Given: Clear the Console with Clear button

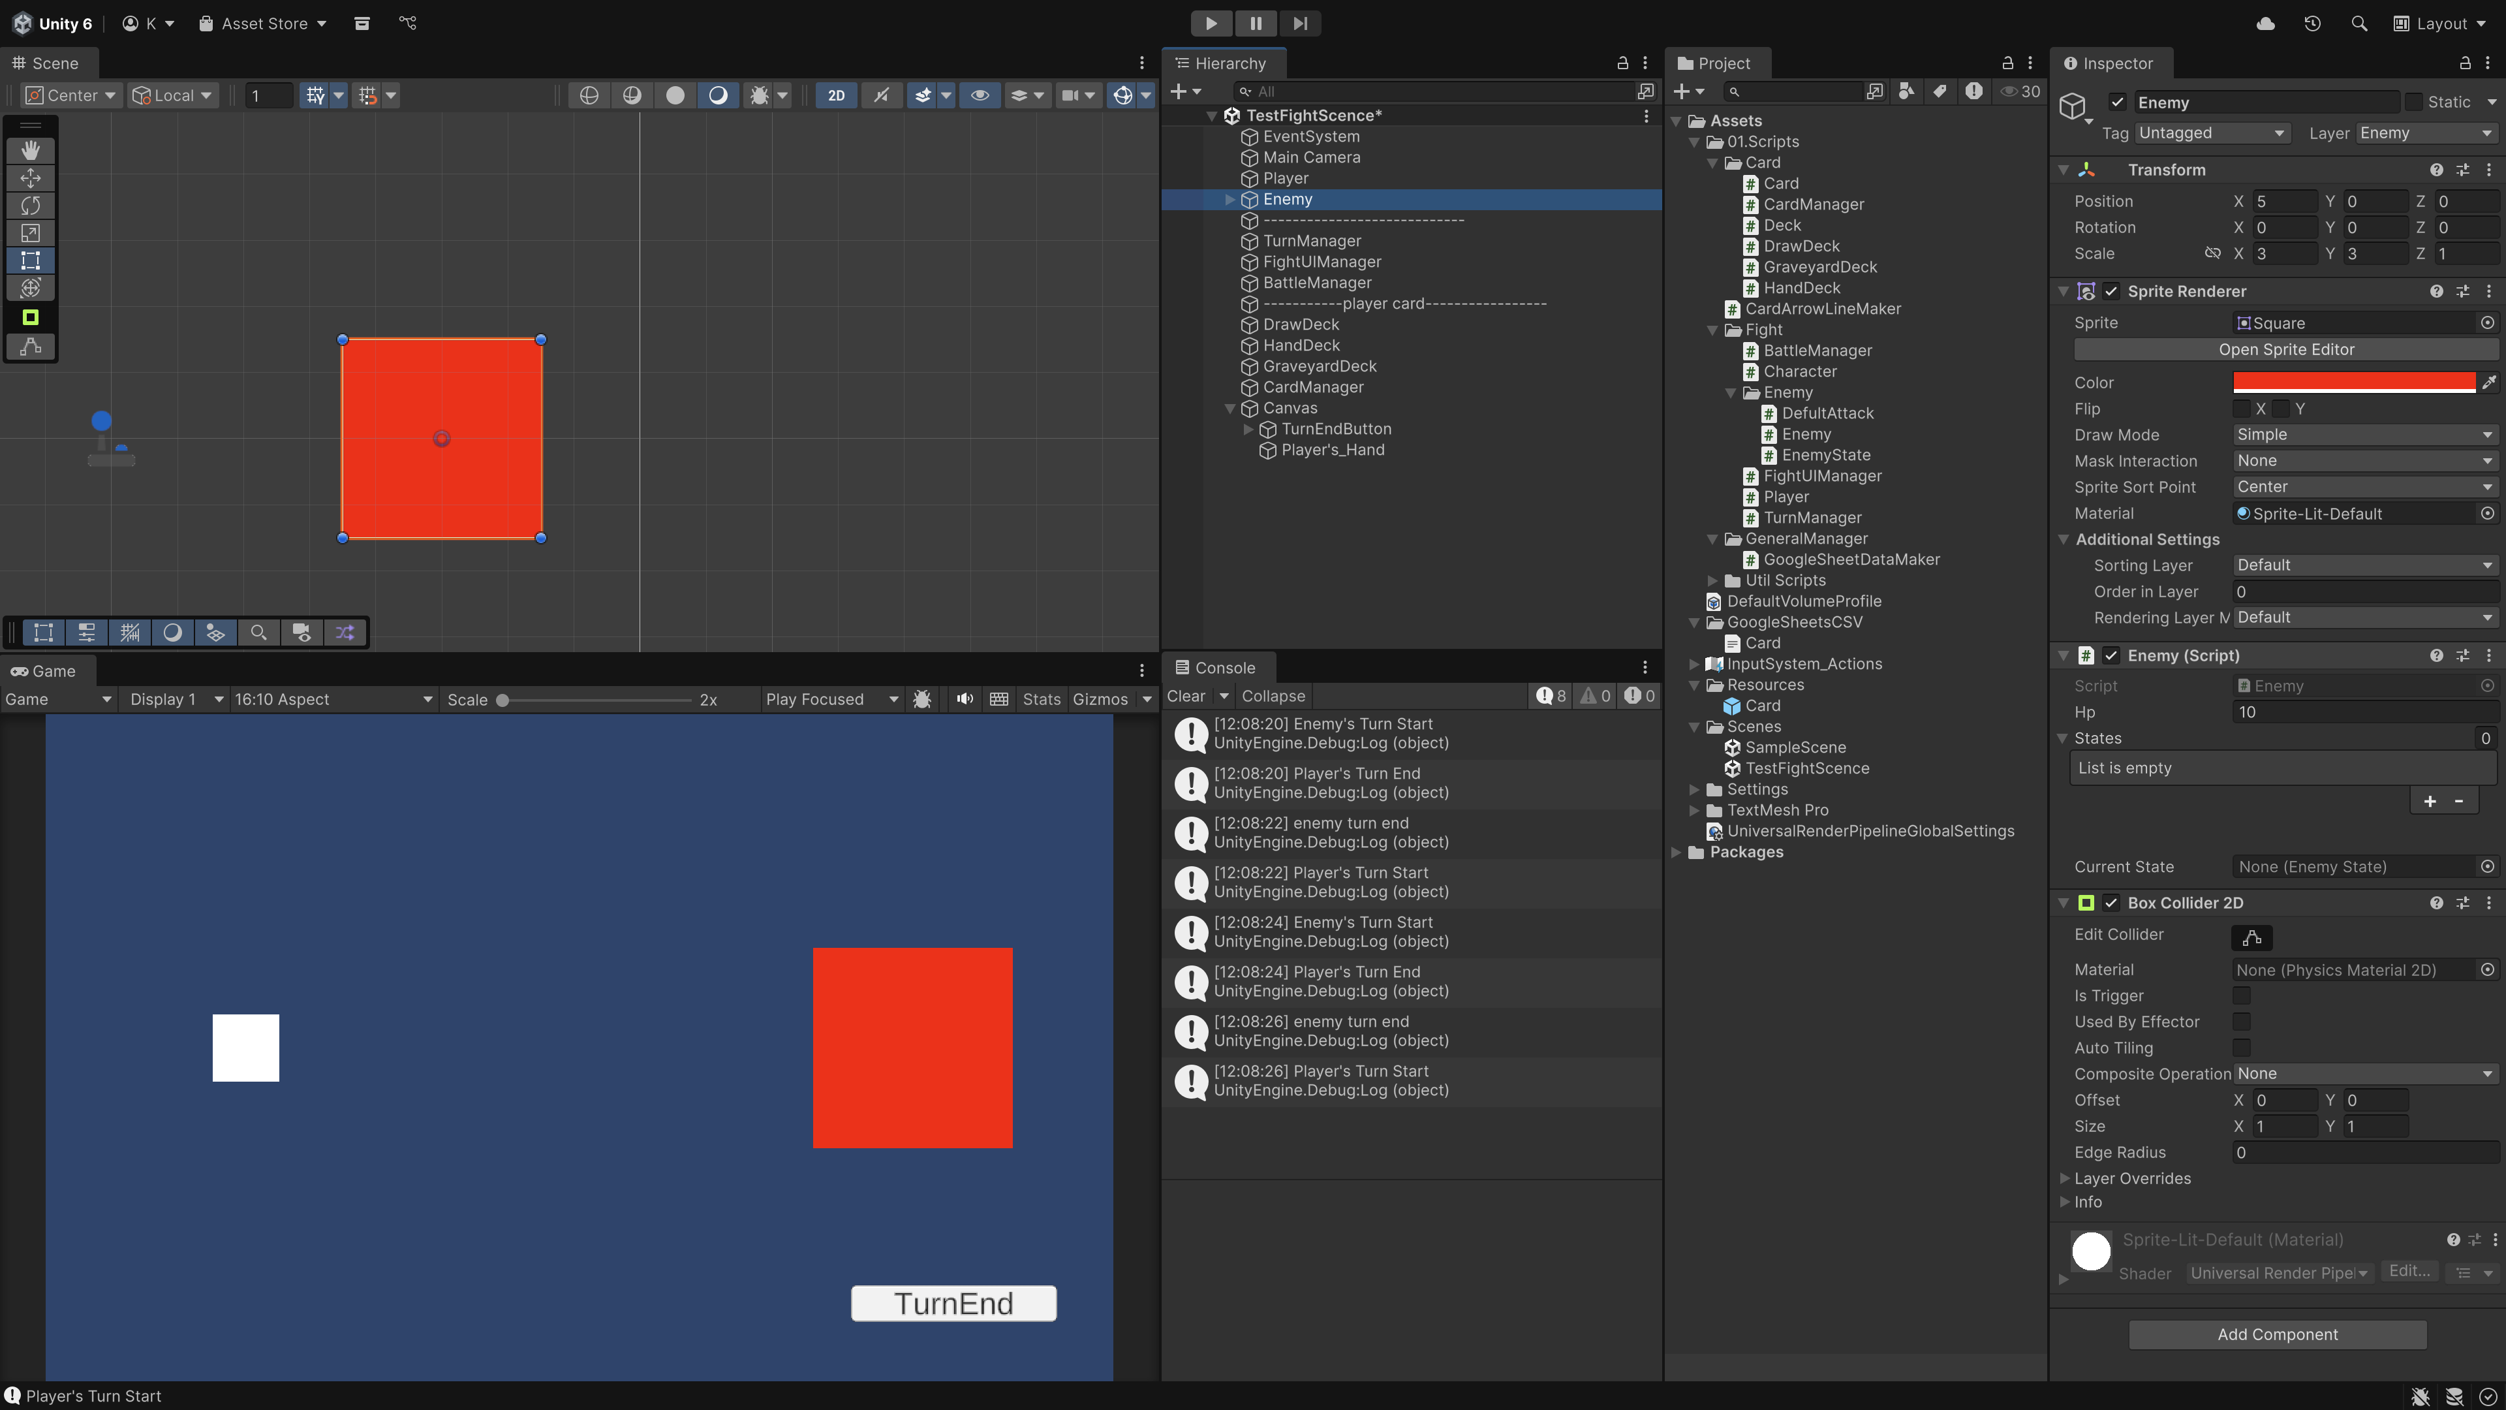Looking at the screenshot, I should point(1186,696).
